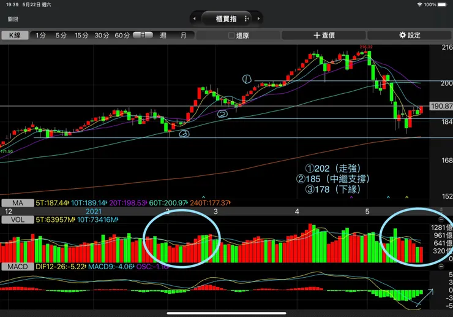Tap month 5 on the time axis
The height and width of the screenshot is (317, 453).
367,212
